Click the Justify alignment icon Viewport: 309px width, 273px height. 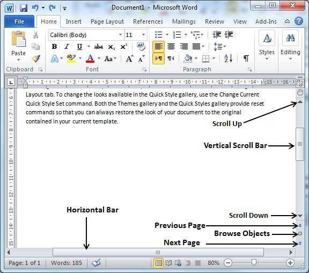tap(196, 47)
